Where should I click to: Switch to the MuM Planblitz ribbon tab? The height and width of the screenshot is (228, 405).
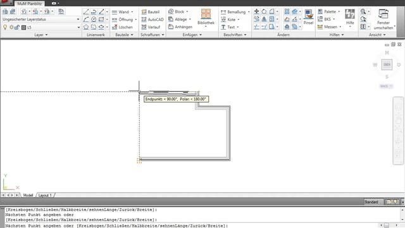(30, 4)
